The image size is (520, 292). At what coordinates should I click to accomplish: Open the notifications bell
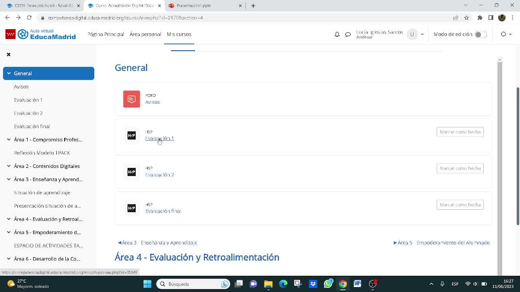337,34
